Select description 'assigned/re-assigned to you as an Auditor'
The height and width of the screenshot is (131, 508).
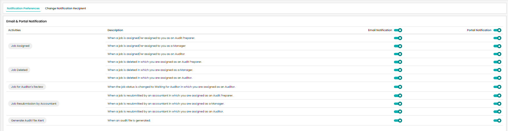[x=146, y=54]
